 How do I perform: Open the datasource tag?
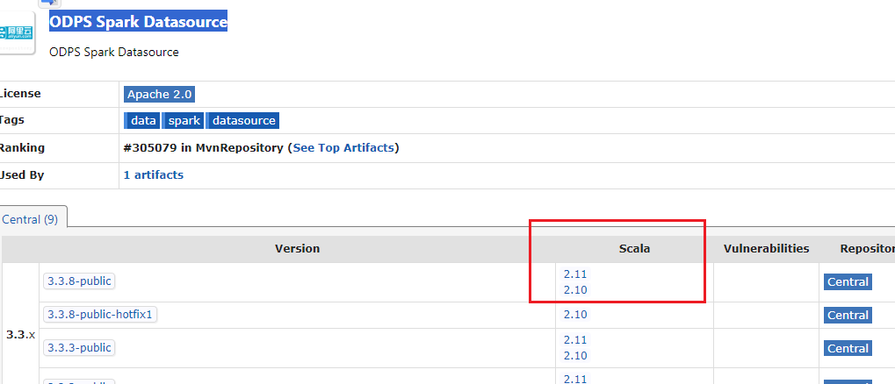point(242,120)
